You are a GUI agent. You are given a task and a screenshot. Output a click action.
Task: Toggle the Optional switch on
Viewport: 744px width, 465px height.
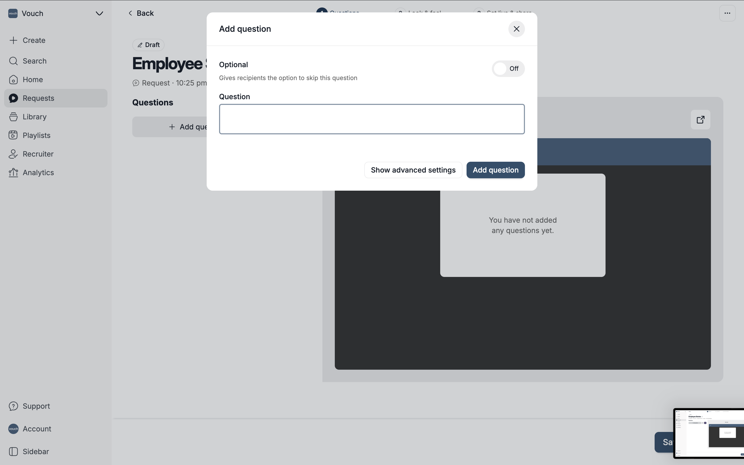(508, 68)
